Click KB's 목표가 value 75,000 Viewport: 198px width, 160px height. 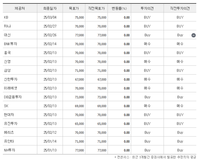coord(79,17)
